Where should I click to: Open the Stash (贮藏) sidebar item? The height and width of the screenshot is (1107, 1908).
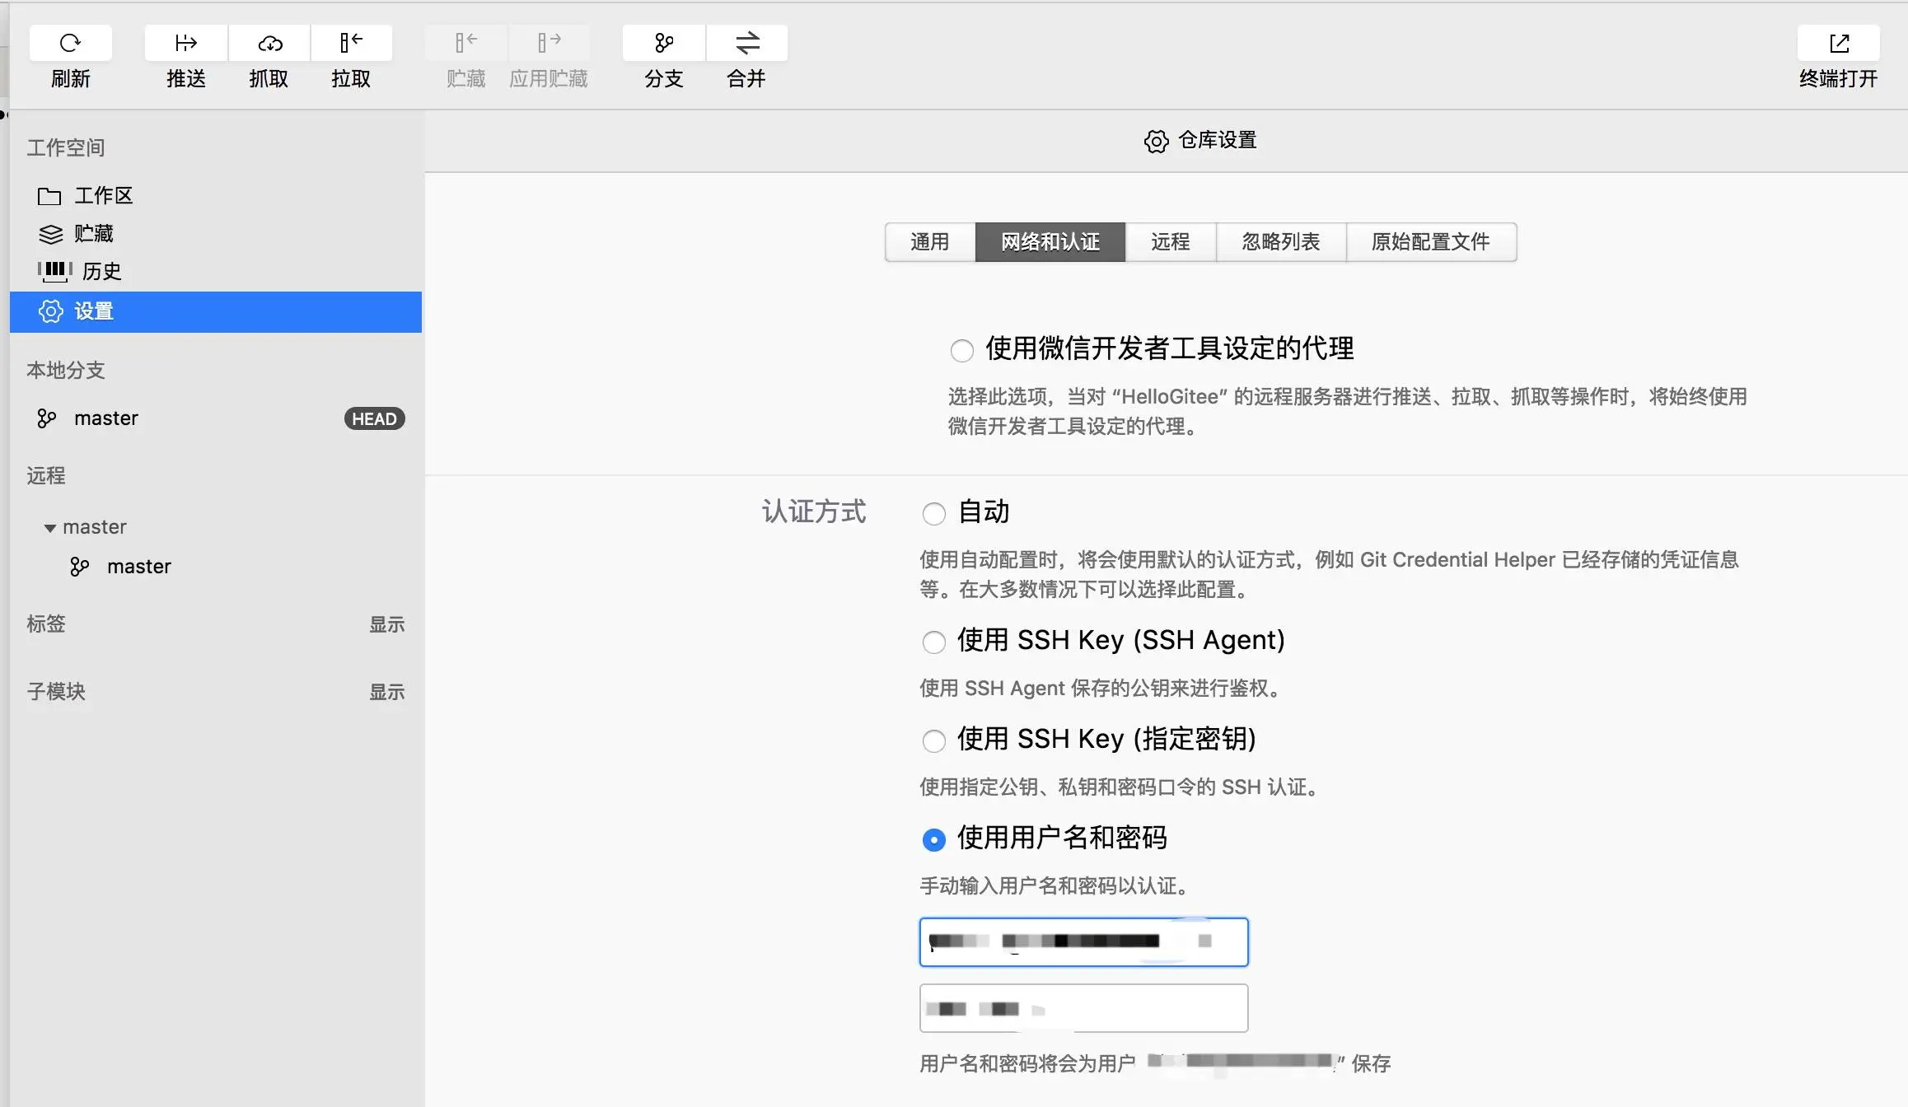(93, 234)
